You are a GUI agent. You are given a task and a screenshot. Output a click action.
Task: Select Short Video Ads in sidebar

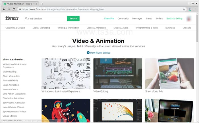11,76
